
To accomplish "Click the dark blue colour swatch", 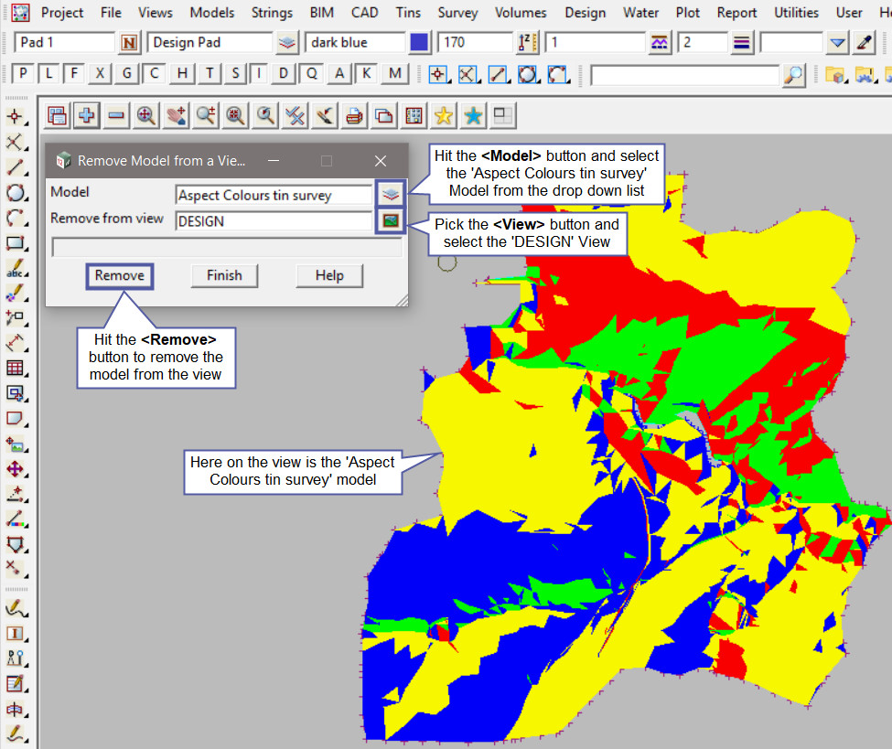I will 419,42.
